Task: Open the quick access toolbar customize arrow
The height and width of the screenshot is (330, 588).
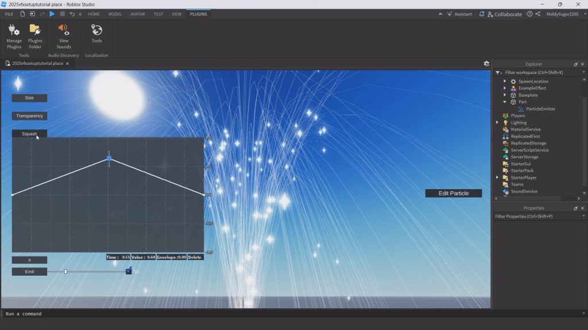Action: 80,14
